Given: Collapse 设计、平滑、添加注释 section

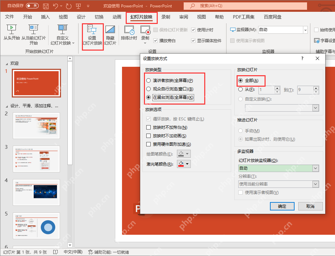Looking at the screenshot, I should point(7,106).
